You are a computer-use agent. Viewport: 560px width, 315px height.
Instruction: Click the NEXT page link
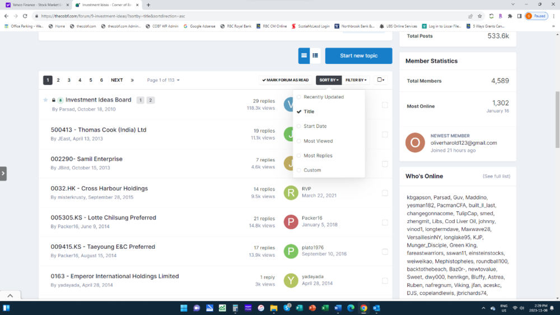117,80
